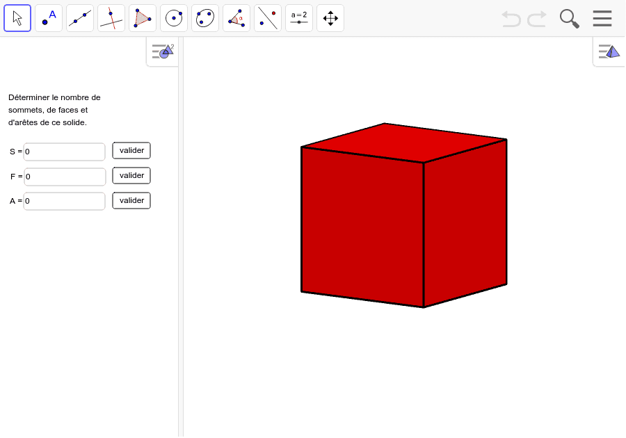Activate the Move Graphics View tool
The width and height of the screenshot is (626, 438).
[x=330, y=17]
